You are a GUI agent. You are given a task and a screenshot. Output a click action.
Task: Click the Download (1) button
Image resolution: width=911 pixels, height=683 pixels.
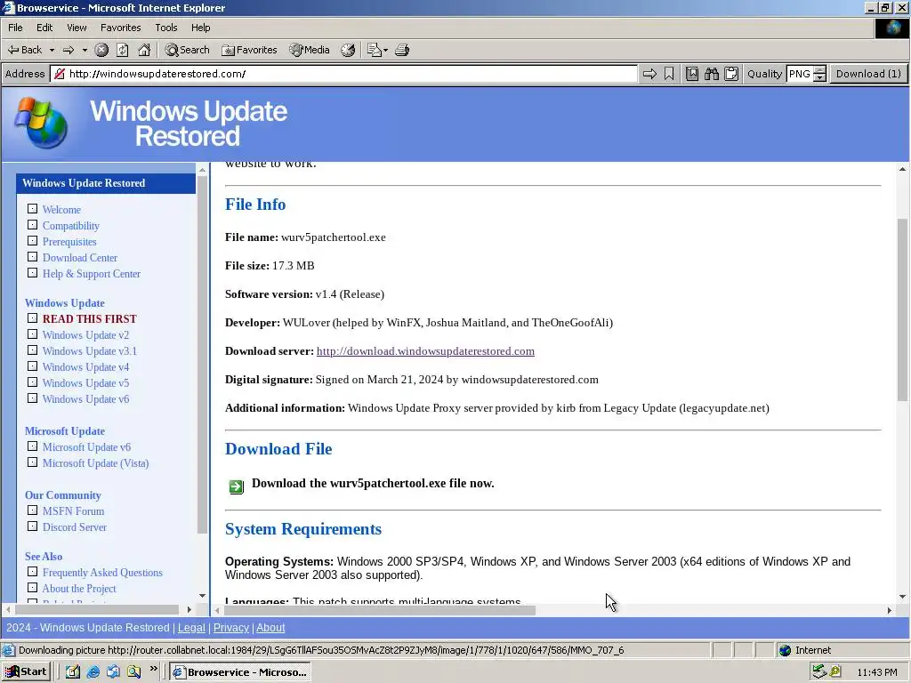(x=868, y=74)
